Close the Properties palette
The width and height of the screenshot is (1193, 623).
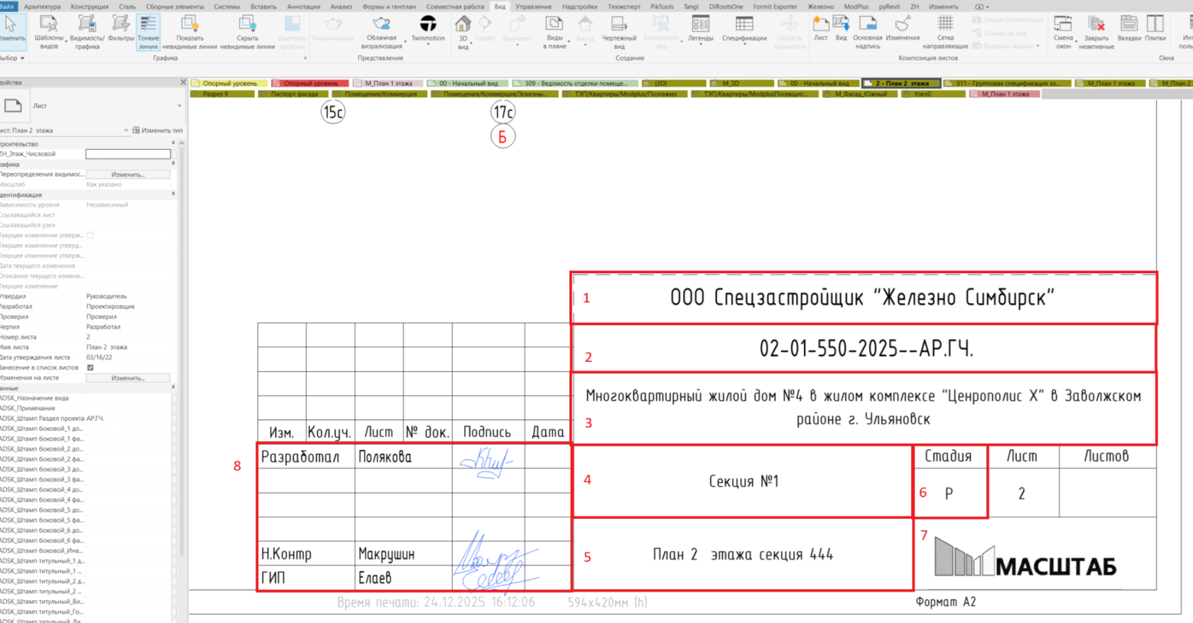[x=183, y=82]
